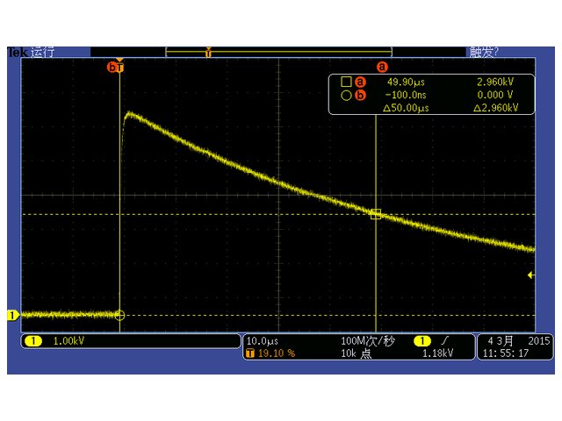Image resolution: width=562 pixels, height=421 pixels.
Task: Click the 0.000 V cursor b voltage value
Action: (495, 95)
